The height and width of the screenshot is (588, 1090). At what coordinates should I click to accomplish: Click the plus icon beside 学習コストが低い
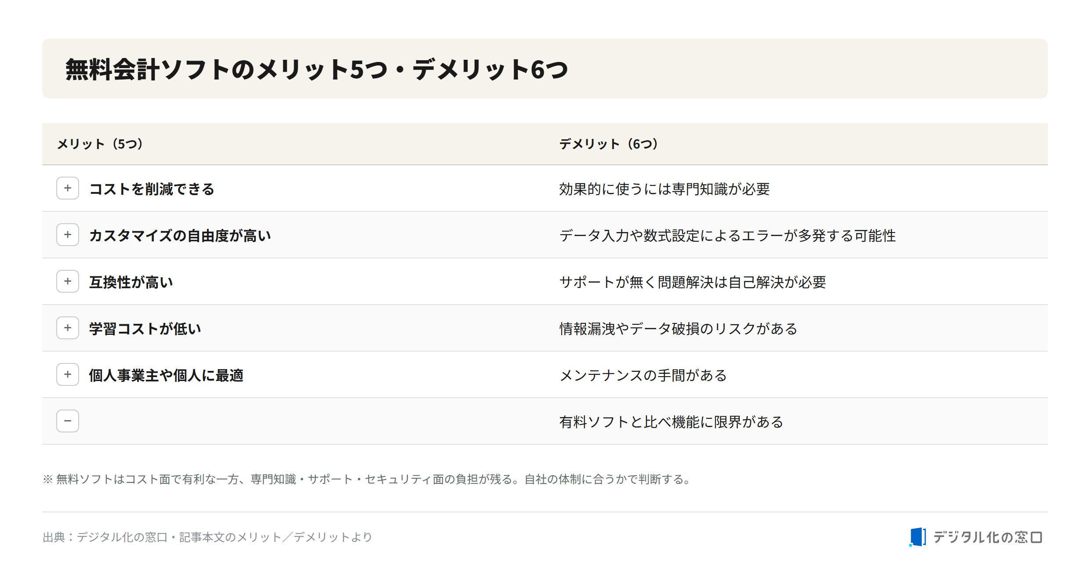[x=68, y=328]
